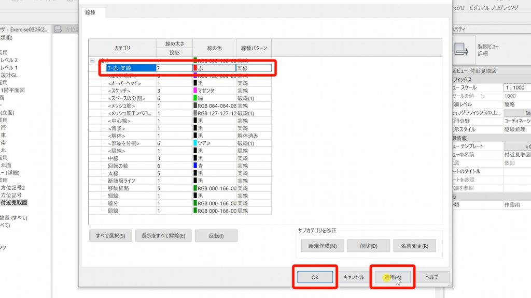Viewport: 531px width, 298px height.
Task: Click the すべて選択(S) button
Action: [x=110, y=236]
